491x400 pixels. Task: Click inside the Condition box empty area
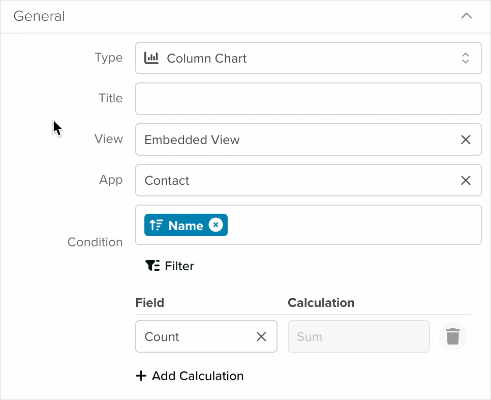click(x=354, y=225)
